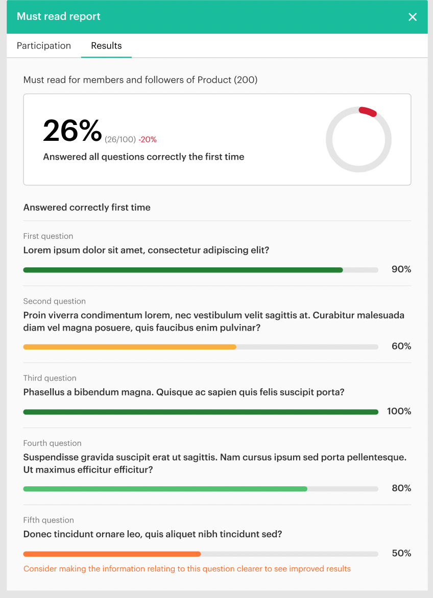The image size is (433, 598).
Task: Click the 50% value of Fifth question
Action: pyautogui.click(x=401, y=554)
